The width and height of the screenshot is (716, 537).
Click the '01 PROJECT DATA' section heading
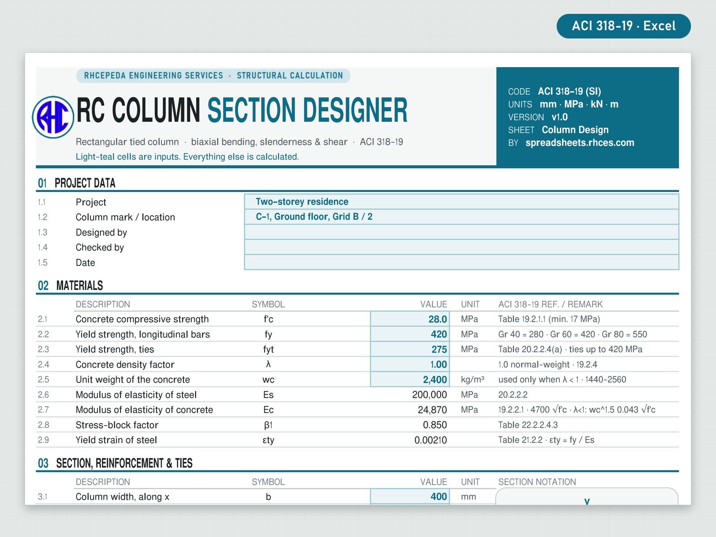point(77,183)
